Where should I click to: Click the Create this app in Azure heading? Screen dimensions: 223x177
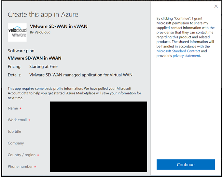tap(43, 14)
